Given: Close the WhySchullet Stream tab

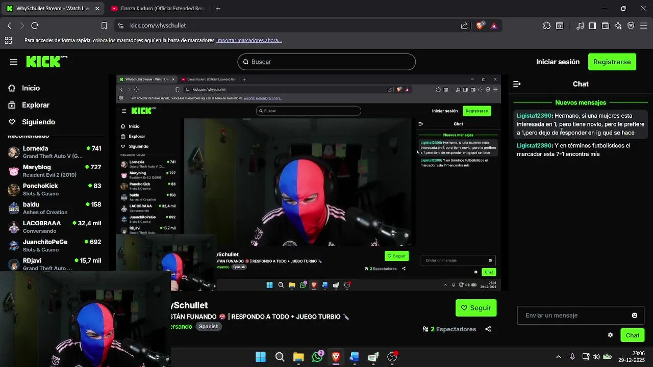Looking at the screenshot, I should pyautogui.click(x=97, y=9).
